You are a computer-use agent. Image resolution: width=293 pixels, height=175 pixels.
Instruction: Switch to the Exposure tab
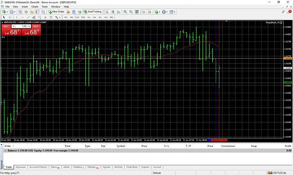click(x=21, y=167)
